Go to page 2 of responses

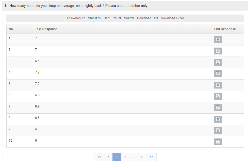click(125, 157)
